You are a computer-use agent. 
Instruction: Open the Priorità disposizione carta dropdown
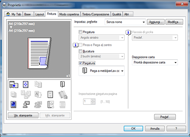155,62
